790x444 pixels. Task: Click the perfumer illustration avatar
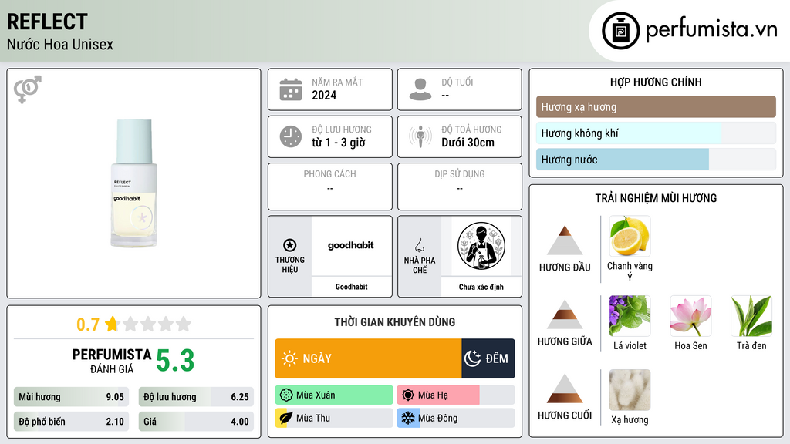click(481, 246)
